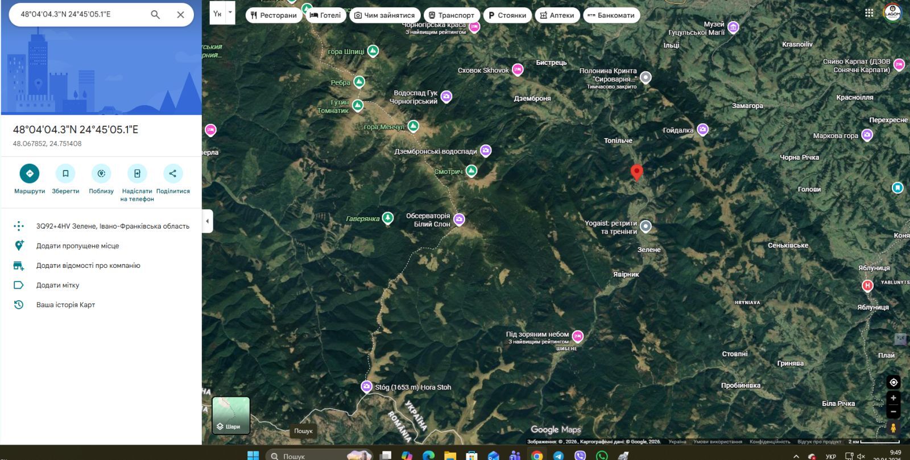Open Google apps grid icon

point(869,13)
